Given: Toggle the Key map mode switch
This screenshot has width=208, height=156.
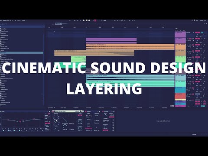Looking at the screenshot, I should (197, 20).
